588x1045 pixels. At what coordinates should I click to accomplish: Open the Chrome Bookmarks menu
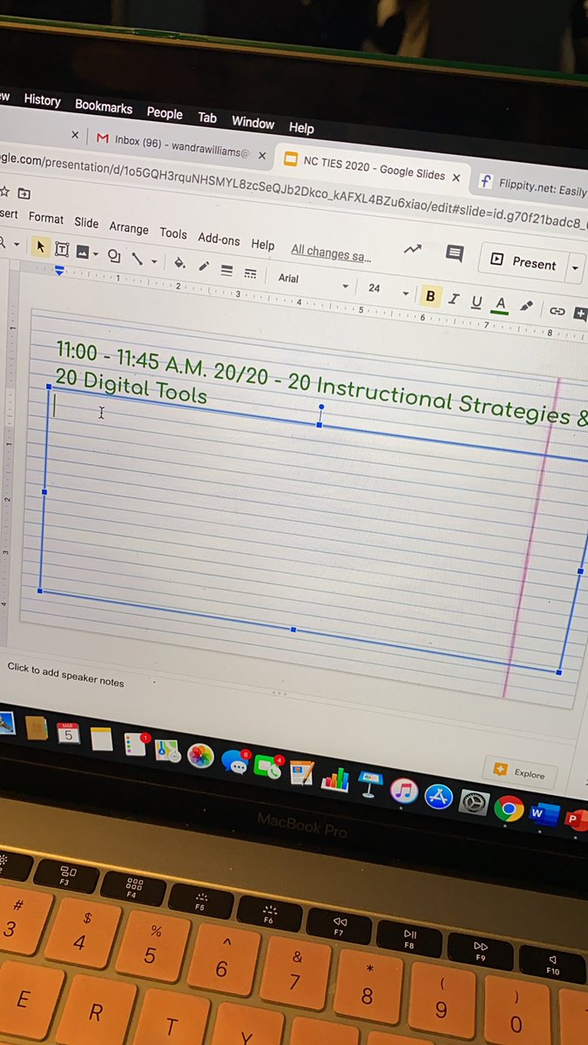click(x=104, y=106)
